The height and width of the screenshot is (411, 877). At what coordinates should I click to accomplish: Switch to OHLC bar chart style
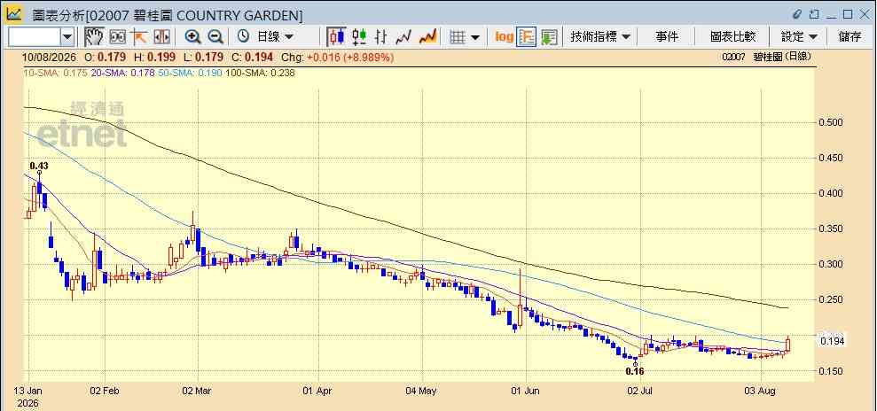click(x=381, y=37)
